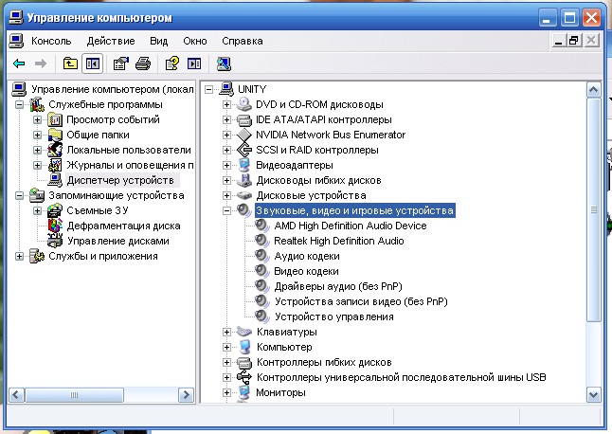This screenshot has height=434, width=612.
Task: Minimize the inner MMC child window
Action: pyautogui.click(x=558, y=41)
